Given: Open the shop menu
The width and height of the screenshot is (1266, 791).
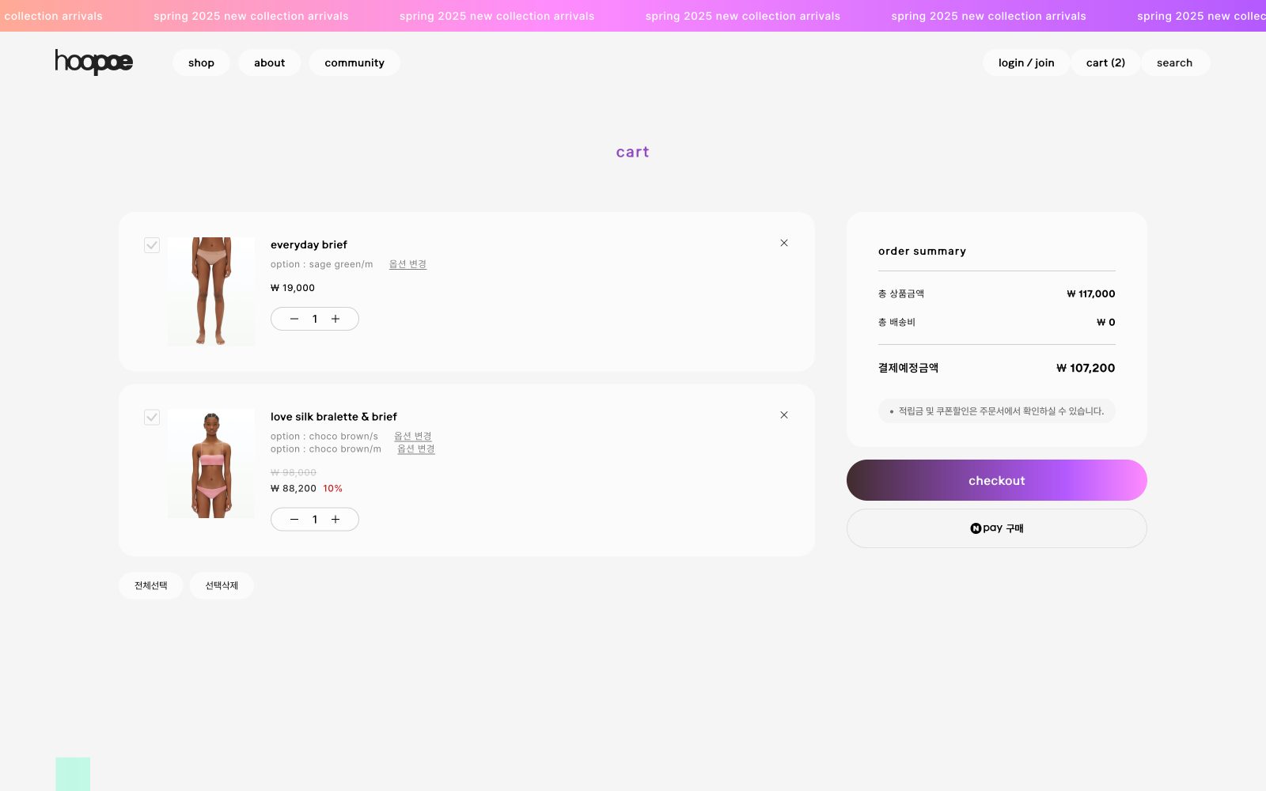Looking at the screenshot, I should pos(201,62).
